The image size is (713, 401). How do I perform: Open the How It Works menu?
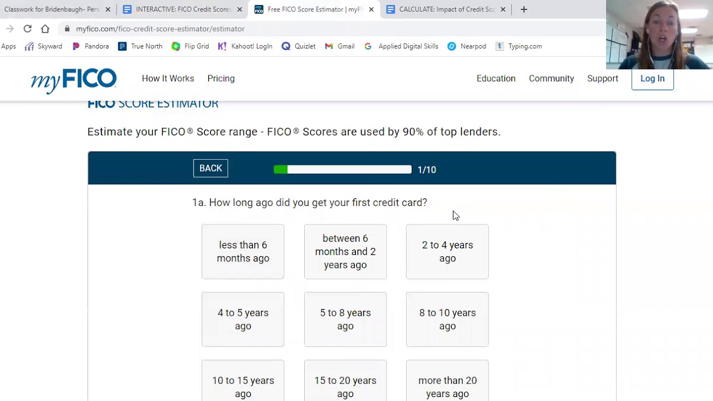[x=168, y=79]
